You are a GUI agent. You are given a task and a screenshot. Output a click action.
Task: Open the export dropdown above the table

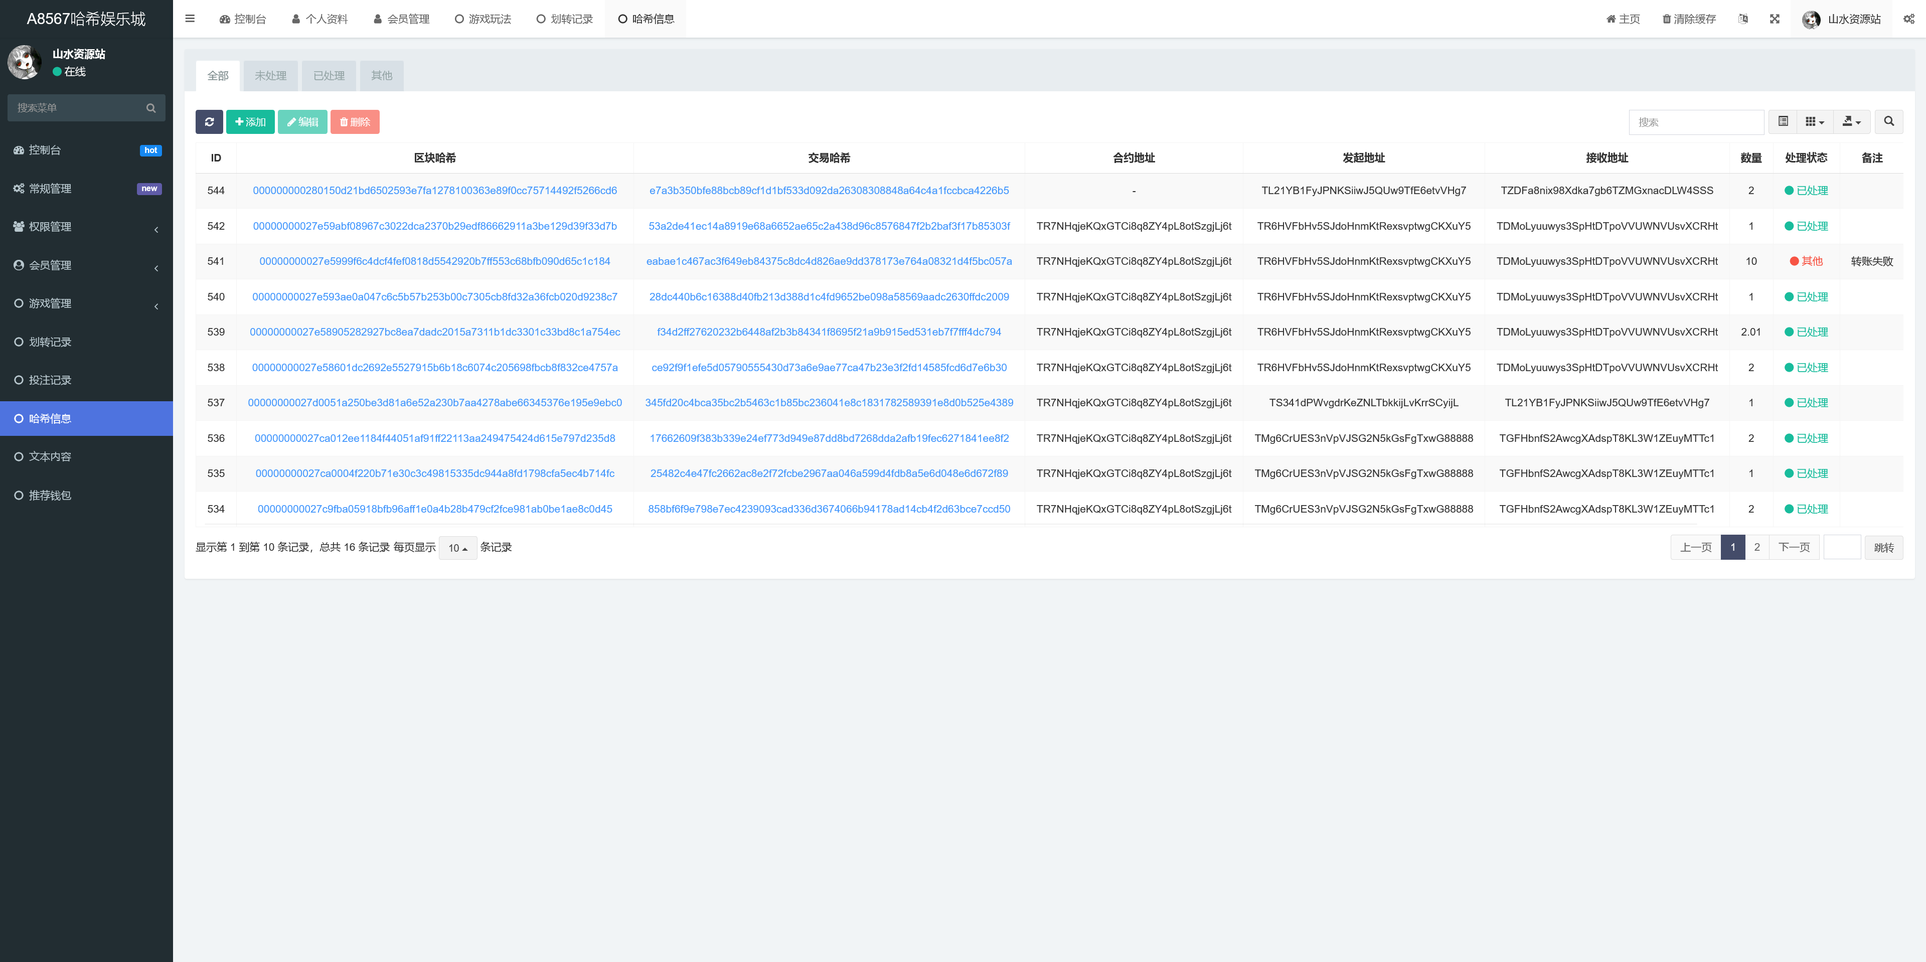click(1852, 121)
